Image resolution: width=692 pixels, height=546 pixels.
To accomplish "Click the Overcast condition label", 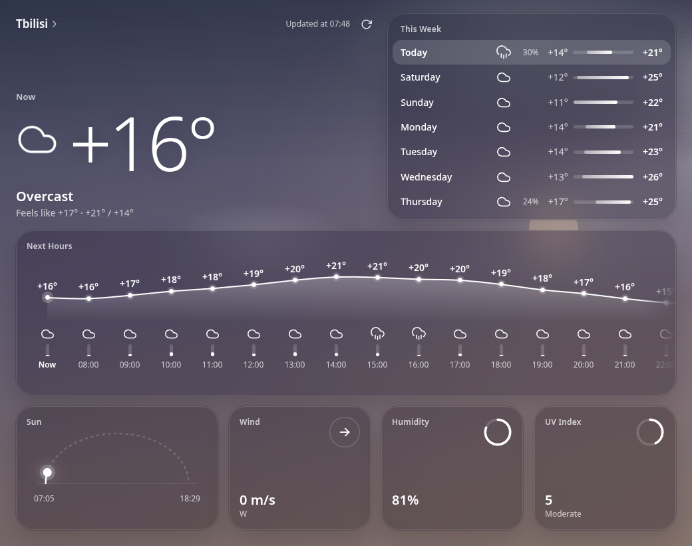I will 45,196.
